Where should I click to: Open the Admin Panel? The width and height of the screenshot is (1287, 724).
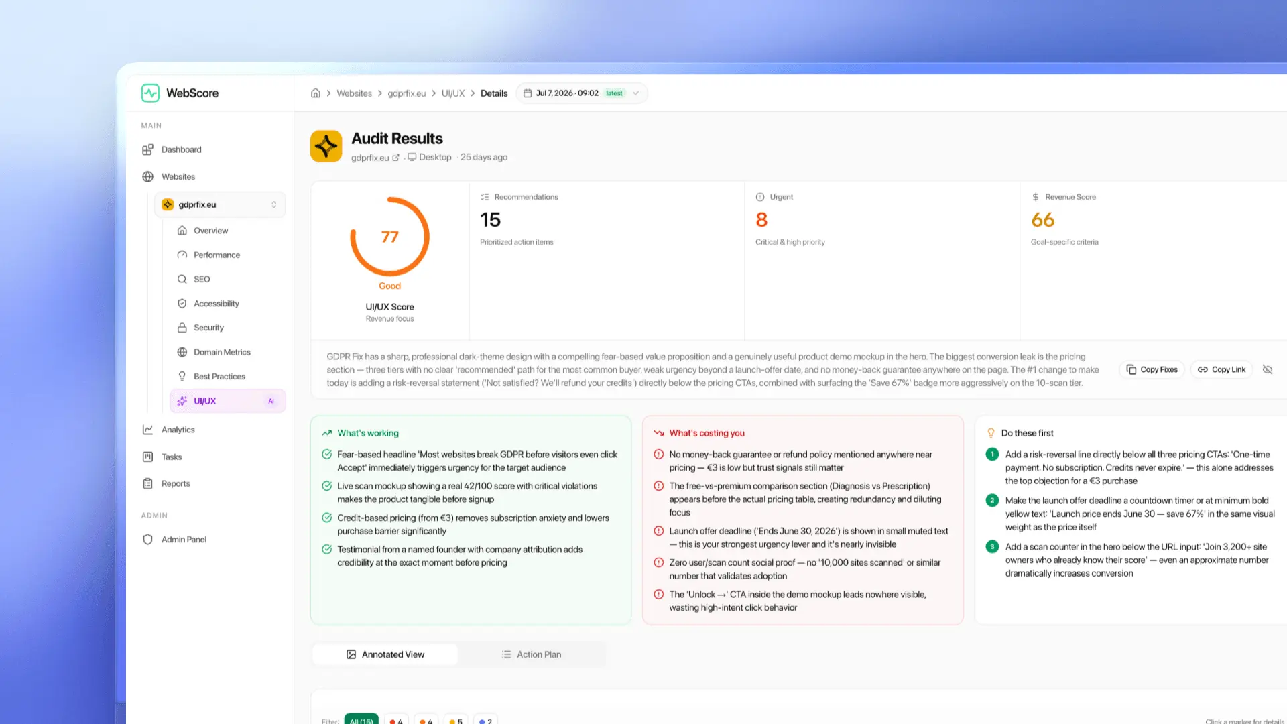[x=184, y=539]
